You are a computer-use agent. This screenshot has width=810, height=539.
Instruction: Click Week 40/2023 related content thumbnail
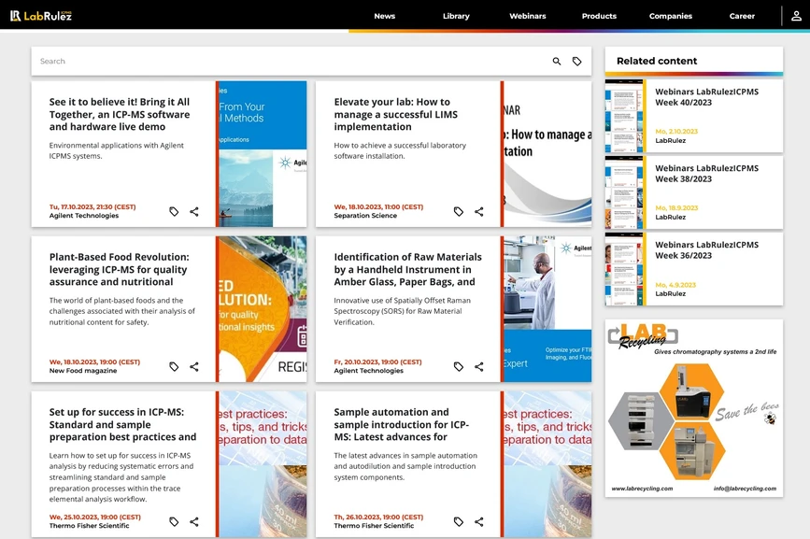(x=624, y=116)
